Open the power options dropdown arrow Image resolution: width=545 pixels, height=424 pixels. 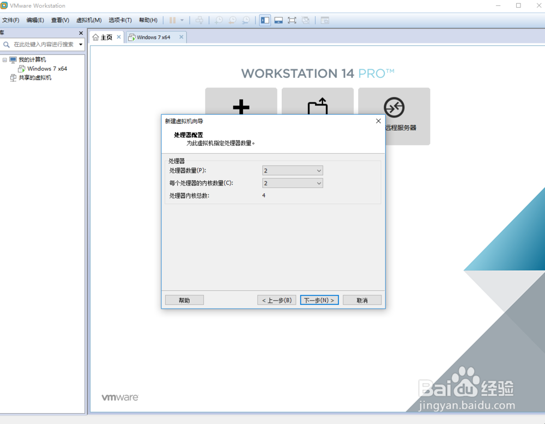point(182,20)
